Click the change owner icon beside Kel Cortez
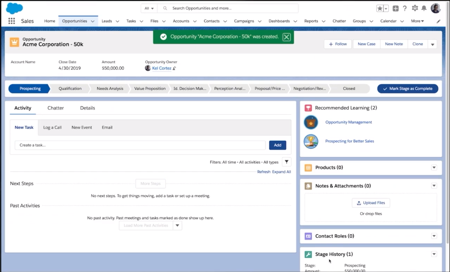The image size is (450, 272). (x=174, y=68)
